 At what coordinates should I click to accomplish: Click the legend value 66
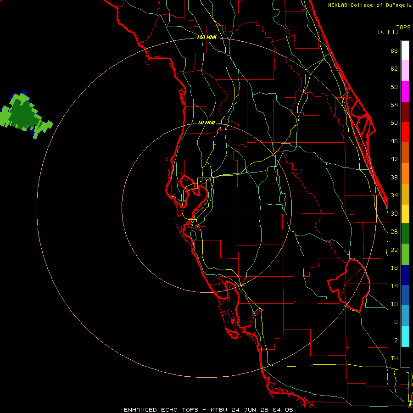coord(394,50)
